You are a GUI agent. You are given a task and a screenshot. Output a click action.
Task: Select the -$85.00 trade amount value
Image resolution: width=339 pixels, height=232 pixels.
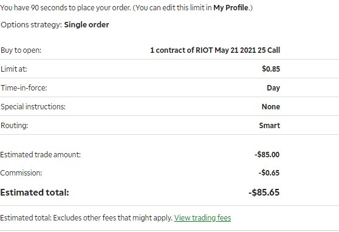(x=267, y=155)
